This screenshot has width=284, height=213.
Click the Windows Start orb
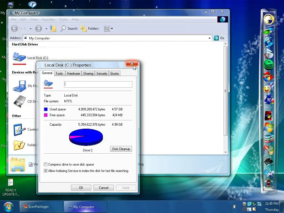[x=8, y=207]
